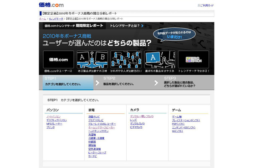Image resolution: width=256 pixels, height=168 pixels.
Task: Click the トレンドサーチとは？ link
Action: pyautogui.click(x=125, y=26)
